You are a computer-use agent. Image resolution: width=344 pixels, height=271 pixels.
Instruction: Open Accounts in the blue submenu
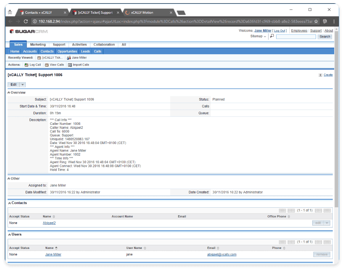tap(30, 51)
